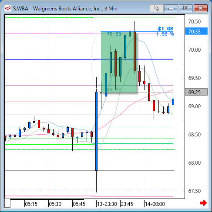This screenshot has height=212, width=212.
Task: Select the green measurement rectangle
Action: coord(119,62)
